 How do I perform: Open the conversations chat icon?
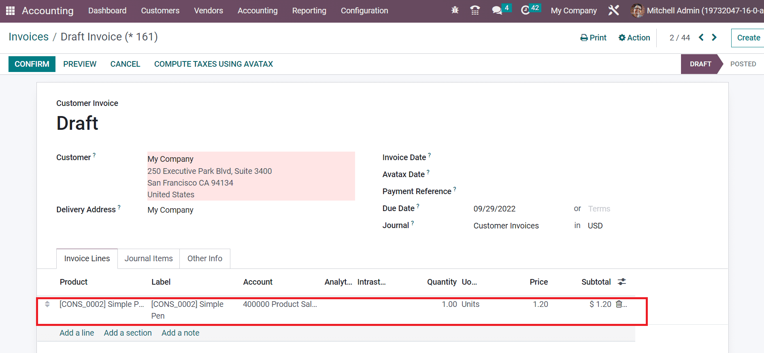tap(497, 11)
